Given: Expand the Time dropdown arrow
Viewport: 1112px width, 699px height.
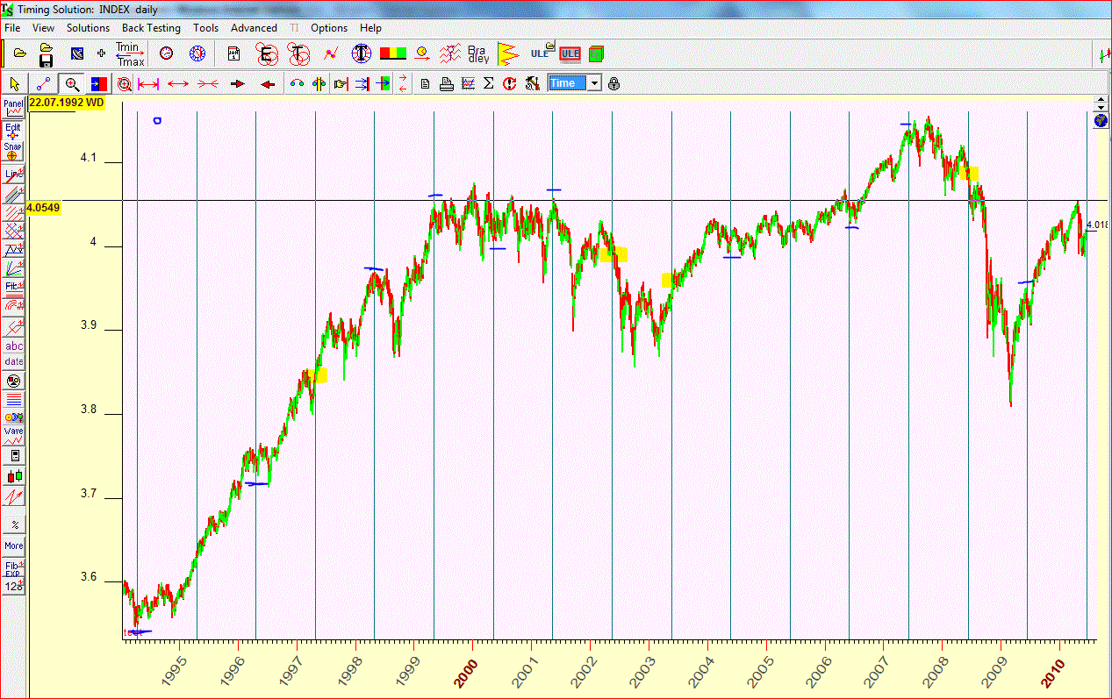Looking at the screenshot, I should pyautogui.click(x=594, y=83).
